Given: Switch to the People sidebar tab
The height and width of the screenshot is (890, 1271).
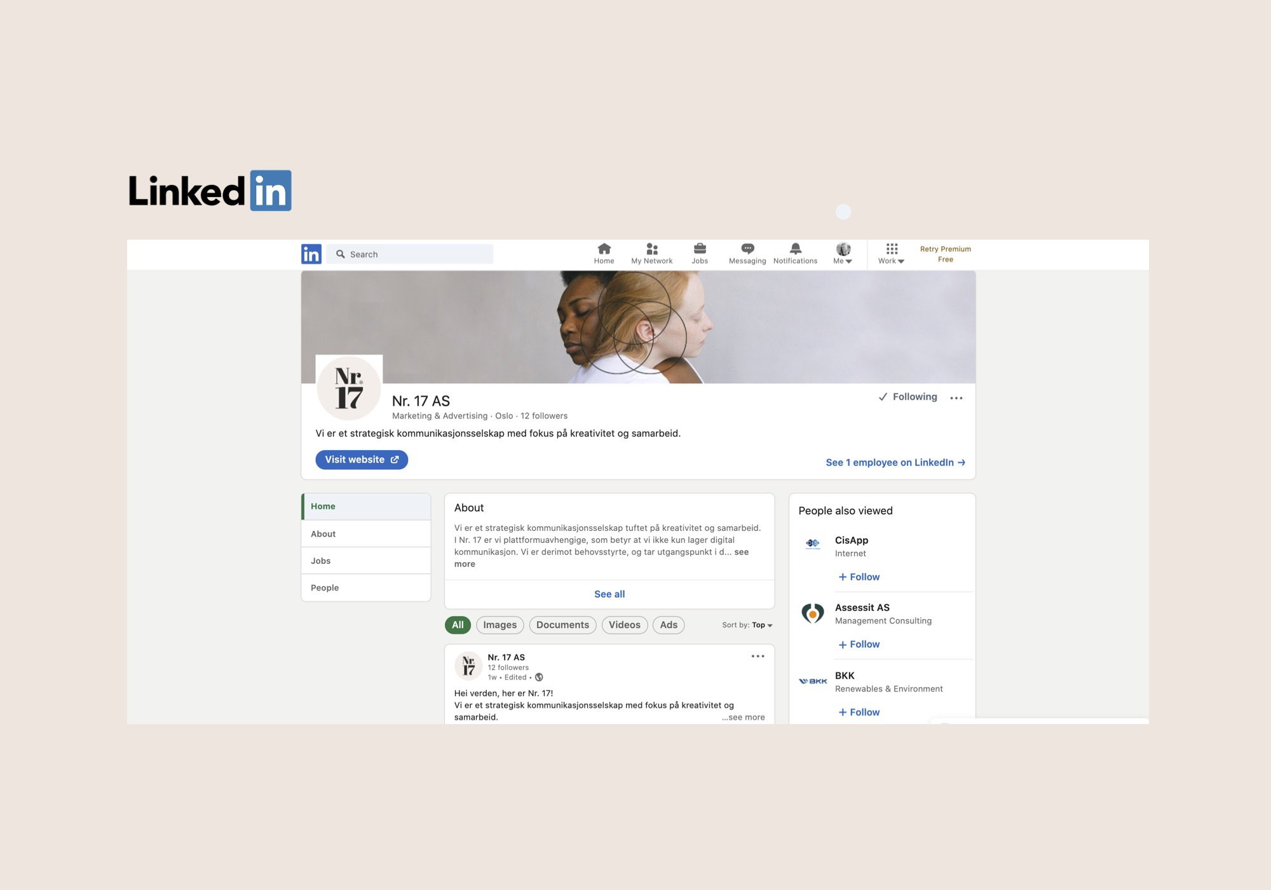Looking at the screenshot, I should (366, 587).
